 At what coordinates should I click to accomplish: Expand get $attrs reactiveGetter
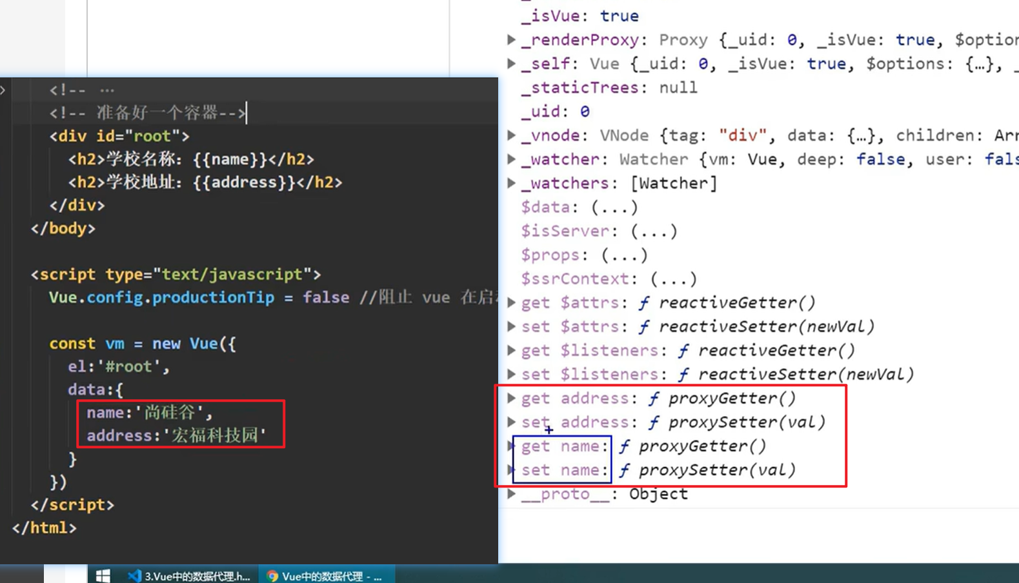(x=511, y=302)
